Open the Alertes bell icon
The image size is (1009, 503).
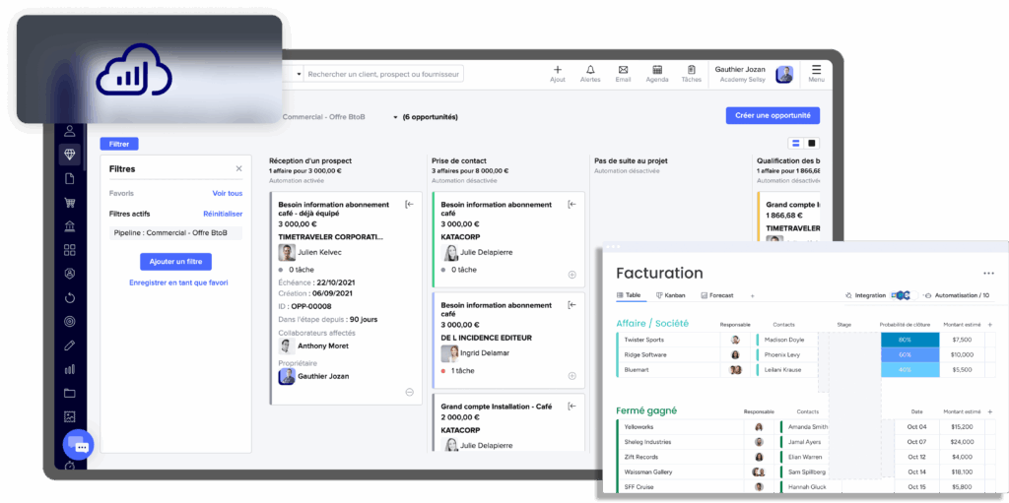590,70
